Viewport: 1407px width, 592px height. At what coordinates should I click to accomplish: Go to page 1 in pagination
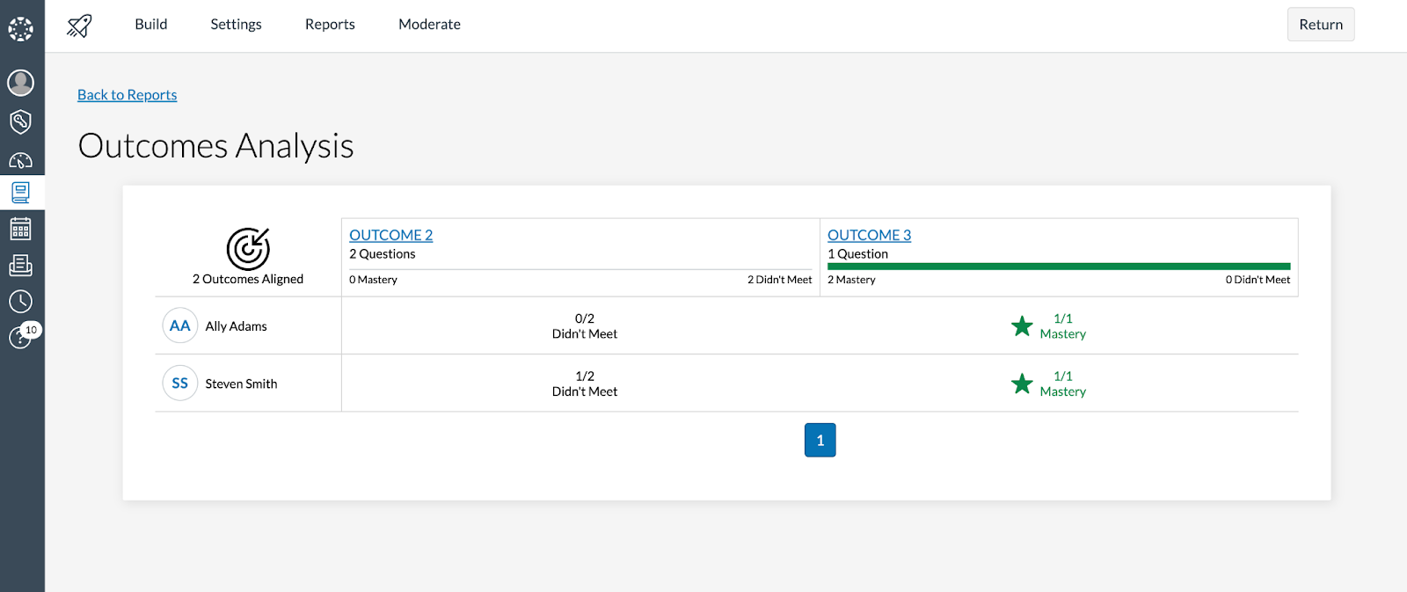pyautogui.click(x=820, y=440)
